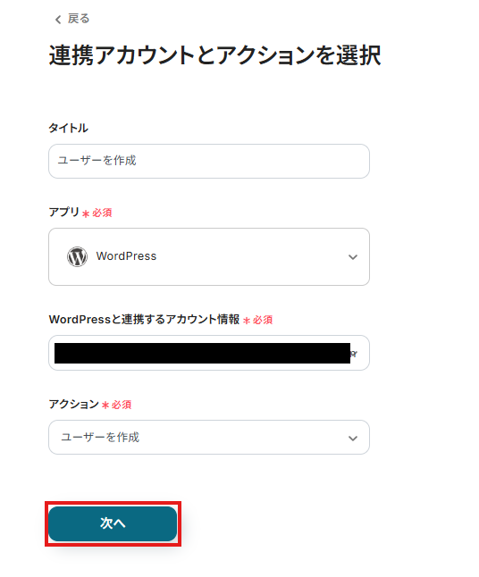
Task: Click the アクション dropdown chevron arrow
Action: [x=353, y=439]
